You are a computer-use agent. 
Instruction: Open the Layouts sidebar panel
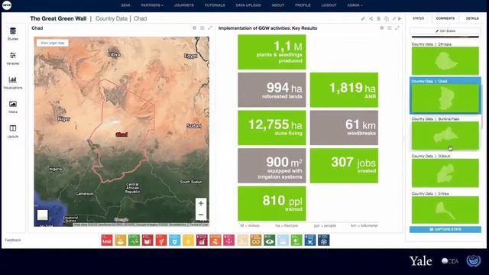pos(13,131)
